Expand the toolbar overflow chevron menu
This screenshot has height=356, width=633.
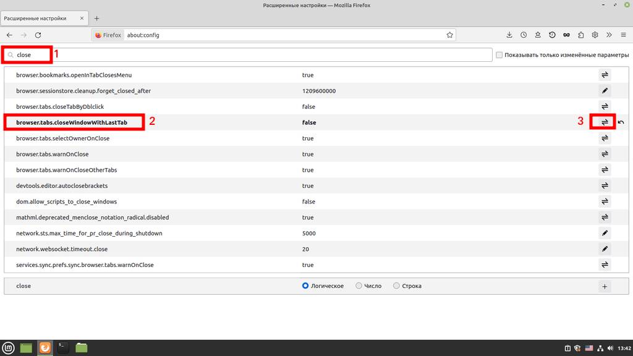point(609,35)
